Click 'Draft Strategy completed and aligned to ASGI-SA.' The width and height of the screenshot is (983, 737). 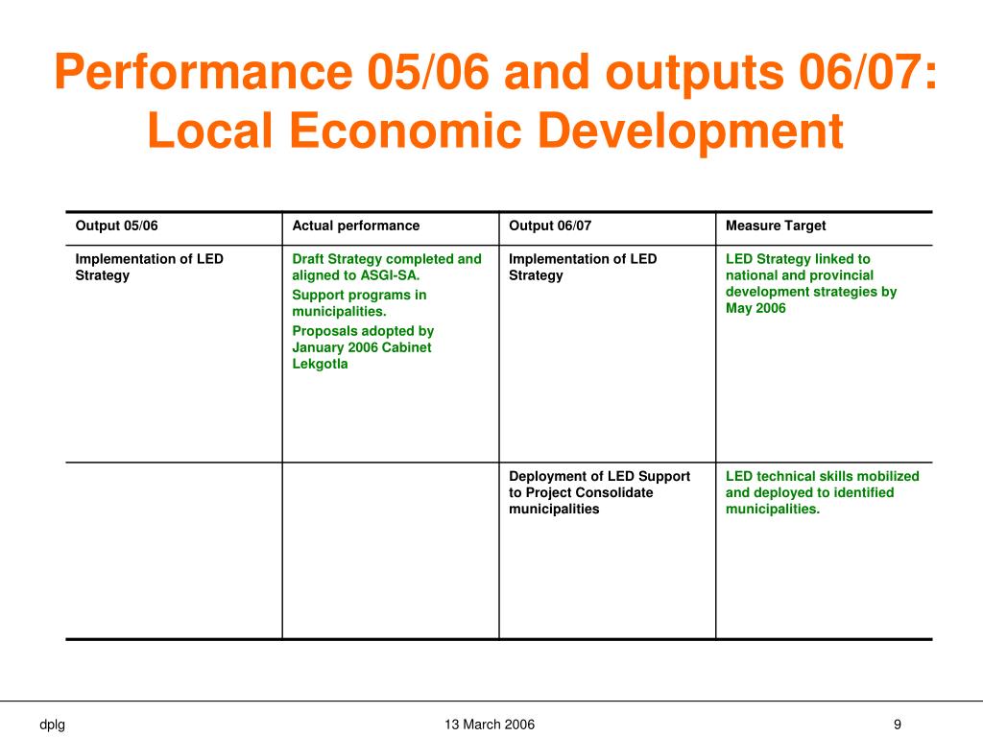point(387,267)
